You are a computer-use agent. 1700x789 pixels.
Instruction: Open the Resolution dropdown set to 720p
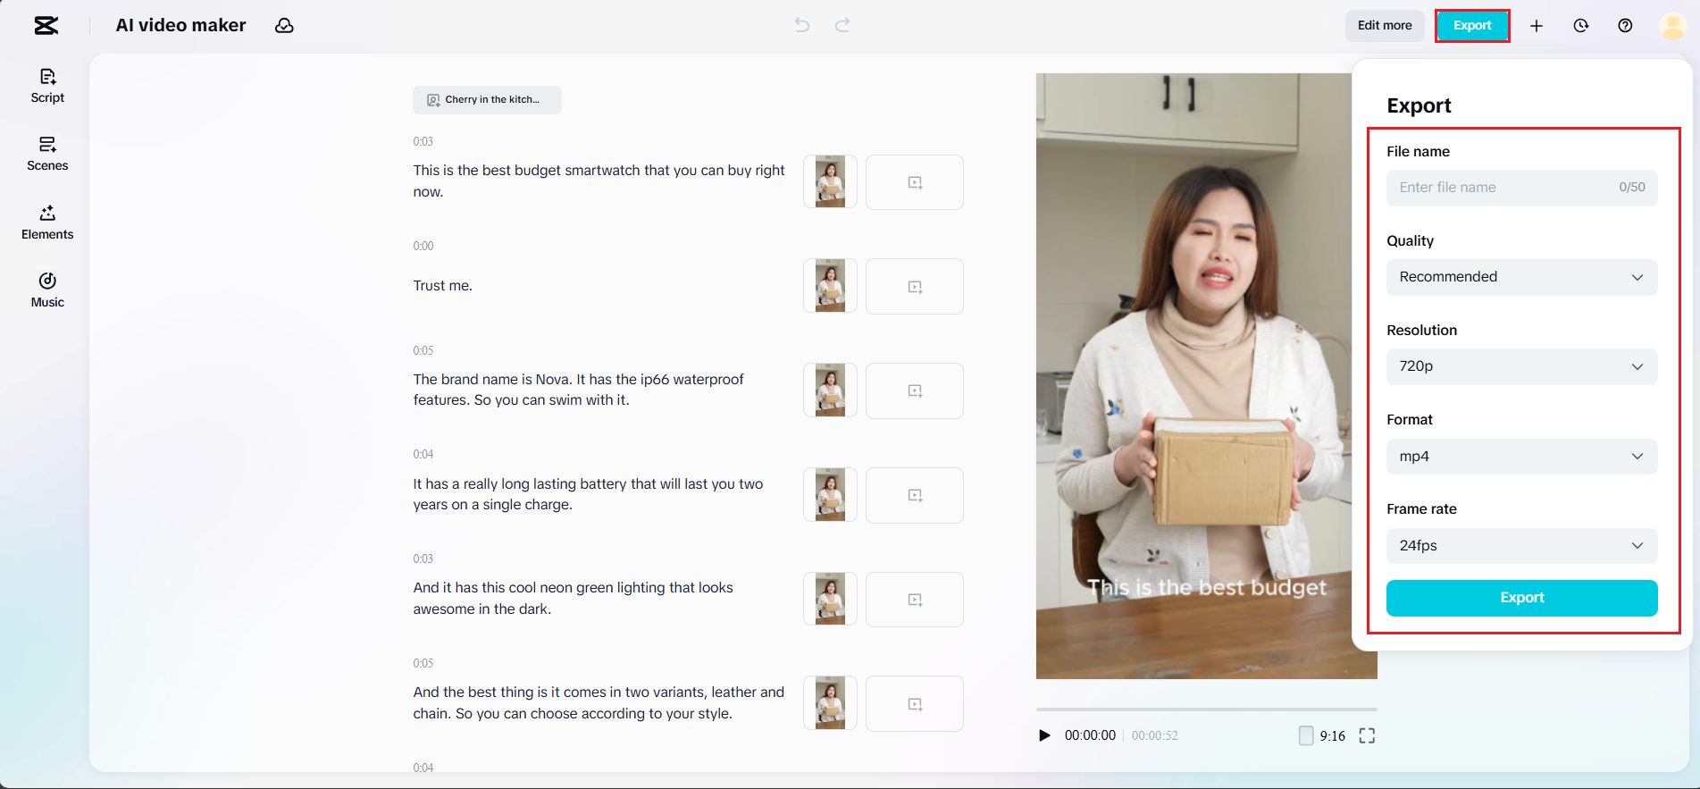[1521, 366]
